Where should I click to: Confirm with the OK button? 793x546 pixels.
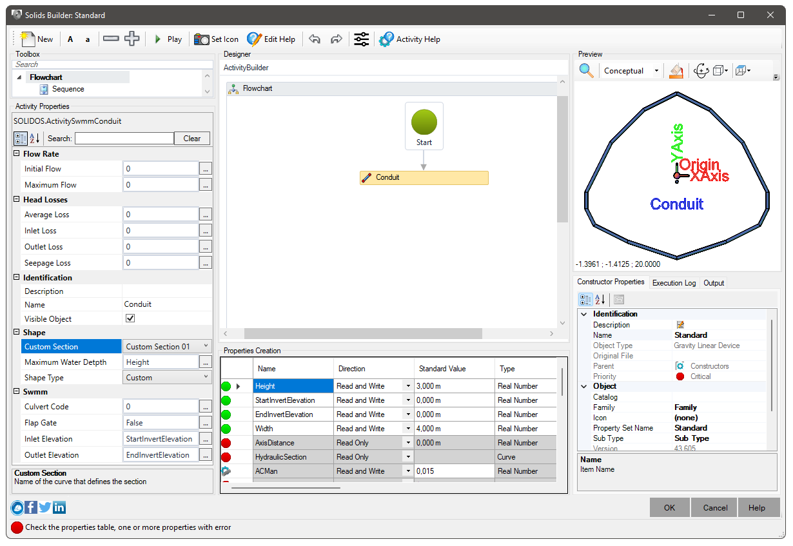coord(669,507)
